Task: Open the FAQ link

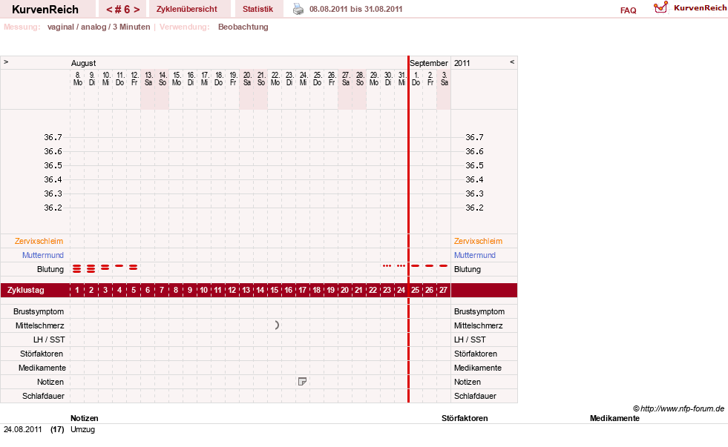Action: tap(628, 10)
